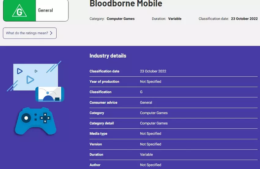Click the green G rating triangle icon
Viewport: 260px width, 169px height.
pyautogui.click(x=19, y=11)
